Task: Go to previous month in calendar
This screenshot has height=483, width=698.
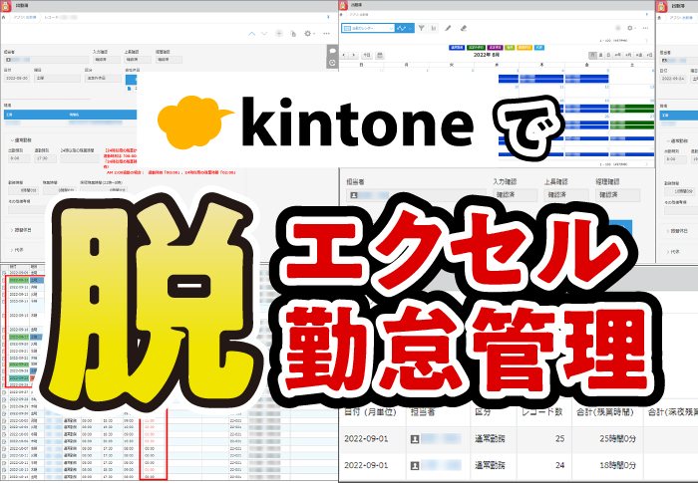Action: click(344, 55)
